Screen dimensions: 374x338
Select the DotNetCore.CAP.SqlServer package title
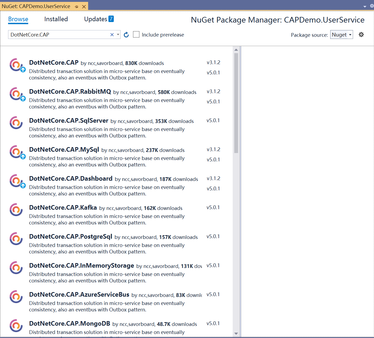[x=69, y=121]
